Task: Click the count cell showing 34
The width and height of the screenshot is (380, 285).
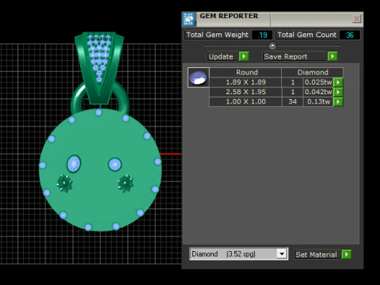Action: tap(292, 102)
